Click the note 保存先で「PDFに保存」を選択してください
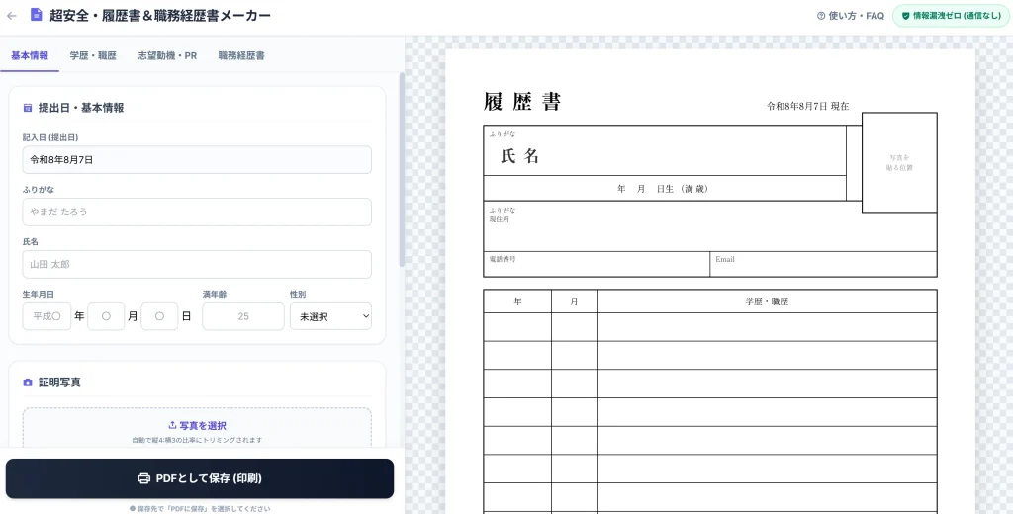Screen dimensions: 1013x514 pos(200,509)
